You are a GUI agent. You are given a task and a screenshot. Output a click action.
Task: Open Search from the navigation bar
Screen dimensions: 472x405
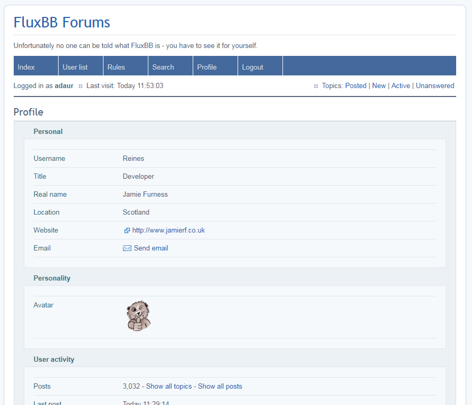(163, 67)
